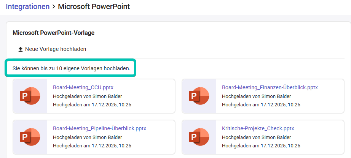Click PowerPoint icon of Kritische-Projekte_Check.pptx

click(199, 137)
